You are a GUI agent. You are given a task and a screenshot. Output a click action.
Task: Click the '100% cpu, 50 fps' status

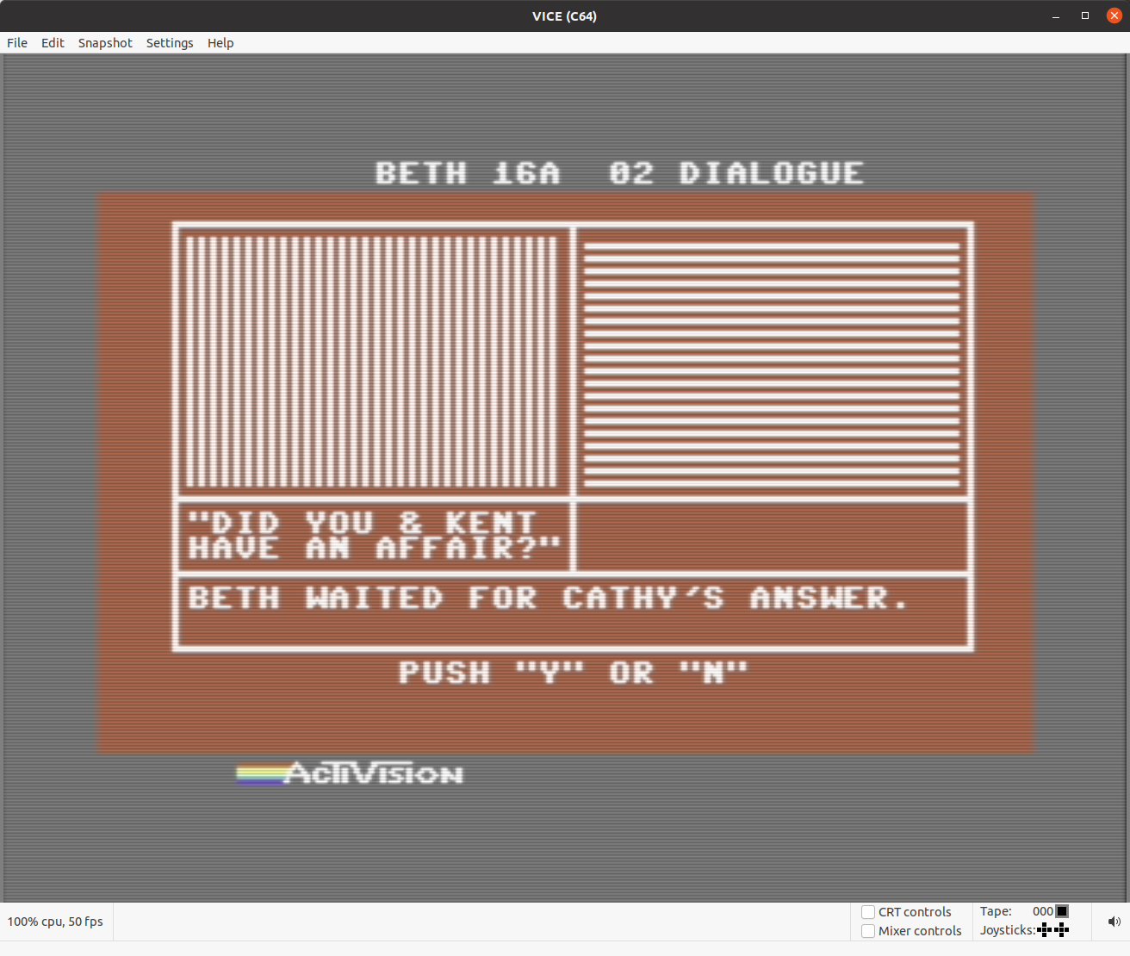[x=55, y=922]
